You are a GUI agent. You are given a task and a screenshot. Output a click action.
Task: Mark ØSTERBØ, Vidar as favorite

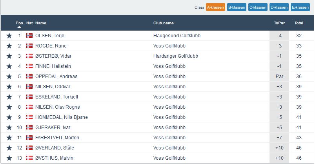click(9, 56)
